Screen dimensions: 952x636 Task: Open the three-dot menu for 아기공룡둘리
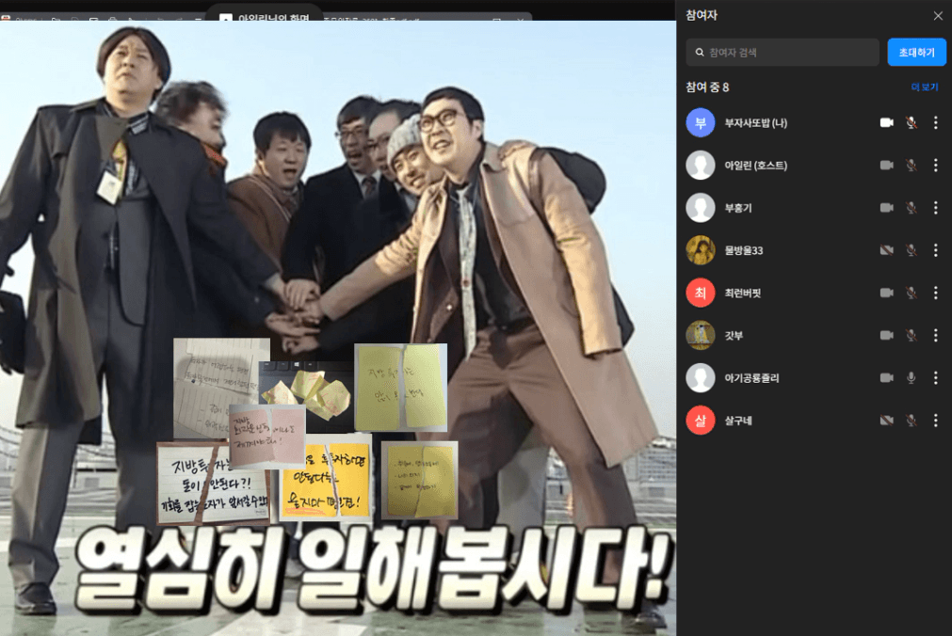(936, 377)
